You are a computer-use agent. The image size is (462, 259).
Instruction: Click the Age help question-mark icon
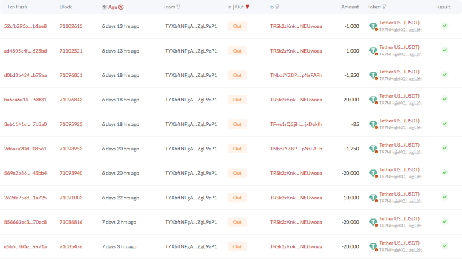(x=105, y=7)
